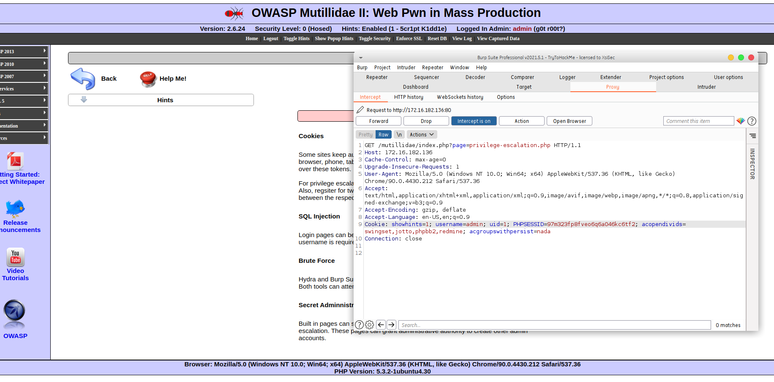Expand the Web Services sidebar menu
Image resolution: width=774 pixels, height=382 pixels.
(24, 89)
